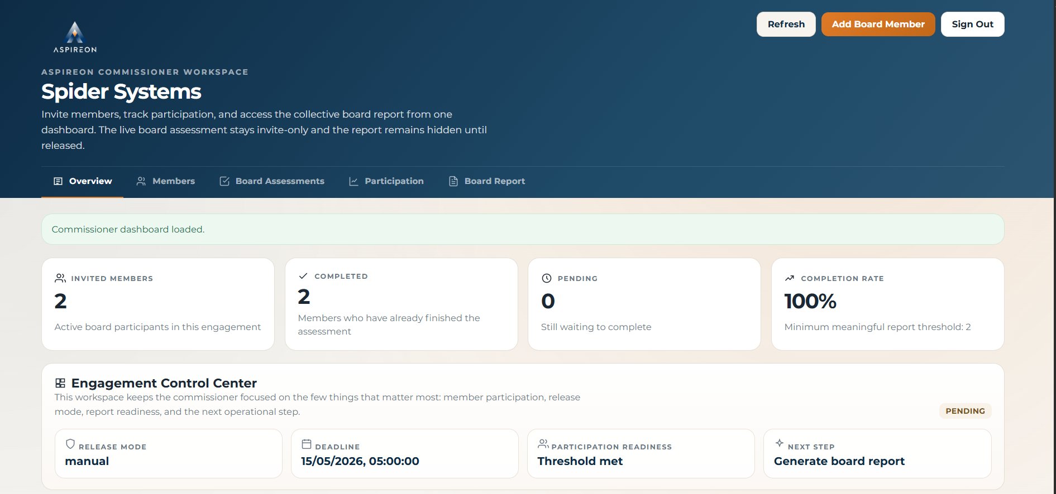Go to the Board Assessments tab
The height and width of the screenshot is (494, 1056).
pos(272,181)
